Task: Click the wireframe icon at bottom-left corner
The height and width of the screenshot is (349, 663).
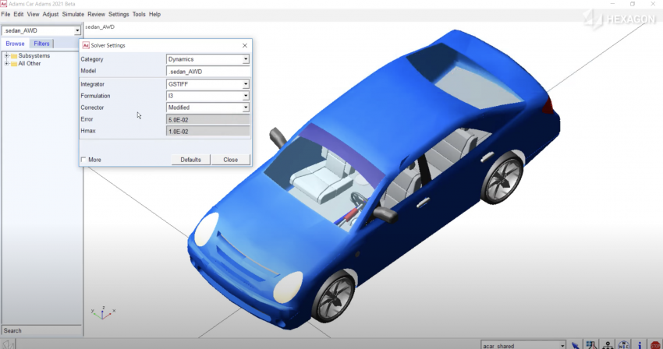Action: 8,344
